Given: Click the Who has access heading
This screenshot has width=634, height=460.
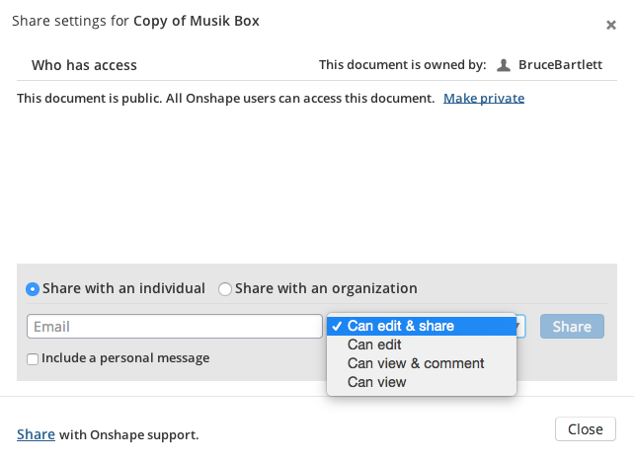Looking at the screenshot, I should [x=84, y=65].
